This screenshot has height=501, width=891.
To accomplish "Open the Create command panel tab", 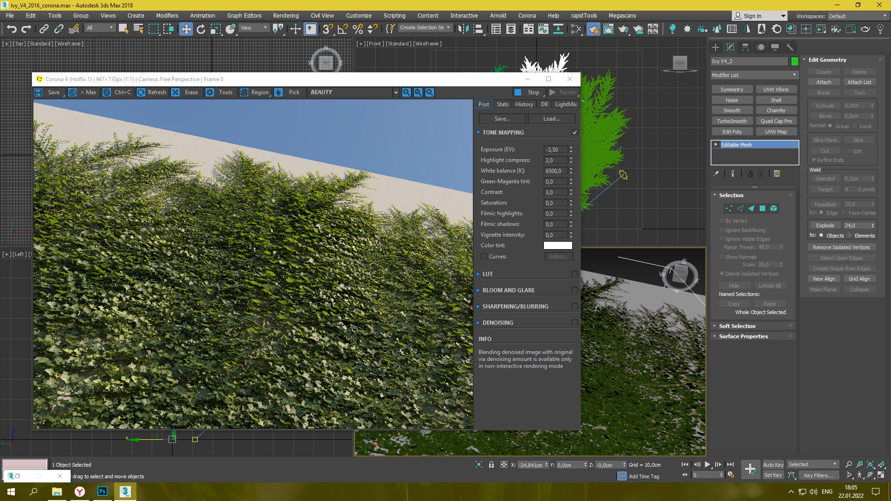I will tap(716, 47).
